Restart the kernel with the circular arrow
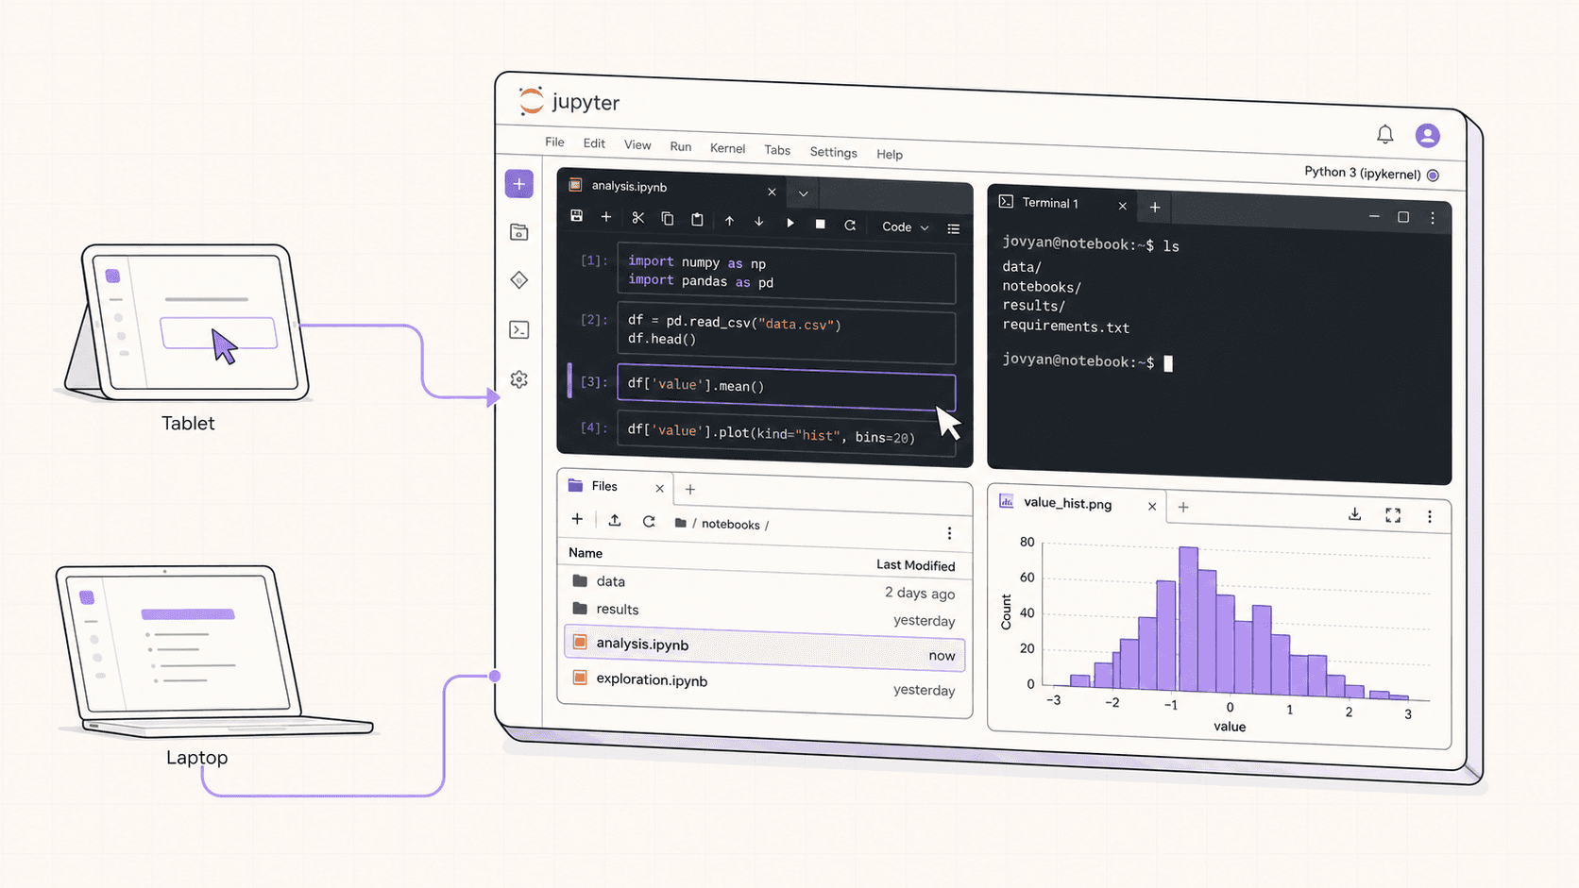 point(850,225)
